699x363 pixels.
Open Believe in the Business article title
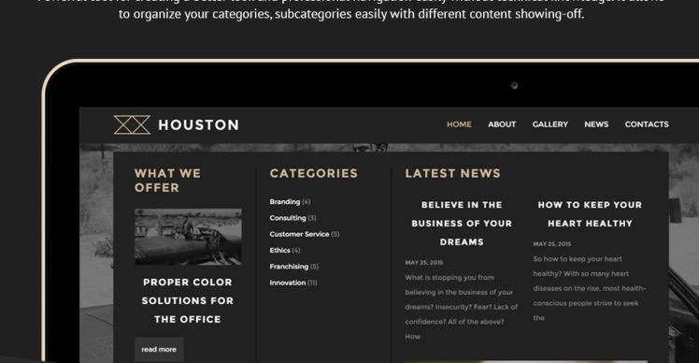tap(462, 224)
